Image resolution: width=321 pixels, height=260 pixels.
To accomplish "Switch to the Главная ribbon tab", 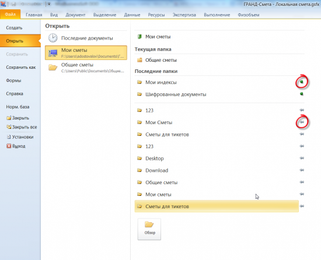I will point(34,15).
